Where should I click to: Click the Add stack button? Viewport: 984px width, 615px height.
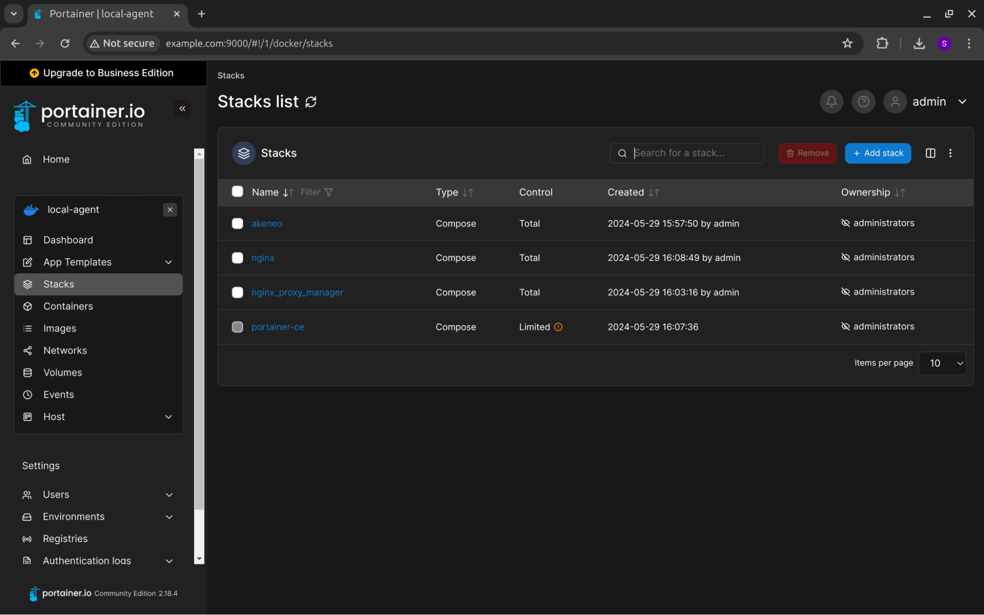coord(878,154)
